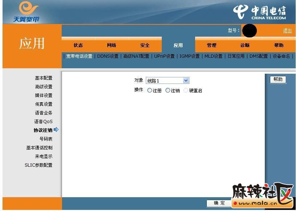Open SLIC参数配置 in the sidebar
This screenshot has height=211, width=296.
[38, 165]
